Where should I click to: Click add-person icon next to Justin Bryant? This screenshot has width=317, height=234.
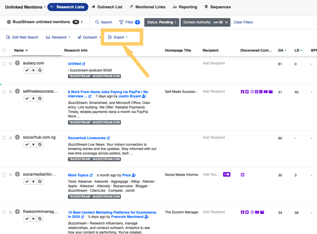144,96
